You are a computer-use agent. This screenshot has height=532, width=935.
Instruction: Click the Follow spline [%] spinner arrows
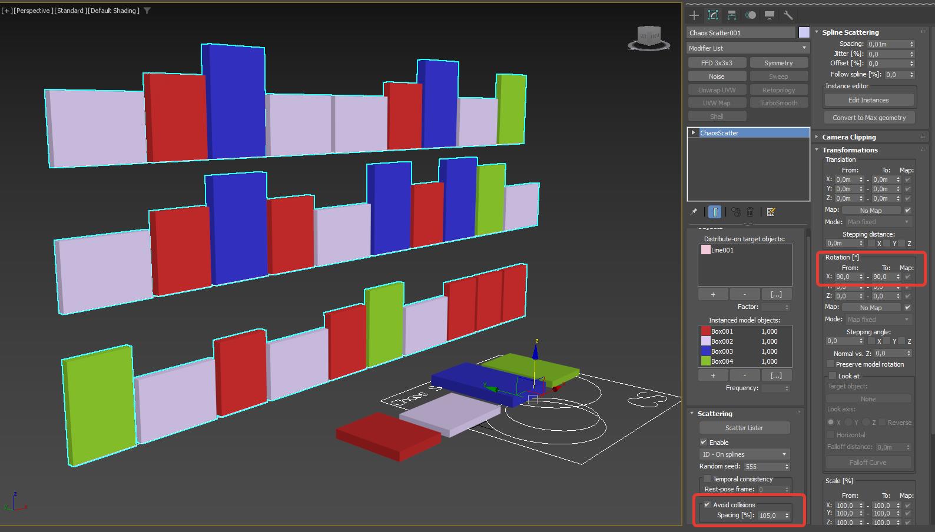[x=911, y=75]
